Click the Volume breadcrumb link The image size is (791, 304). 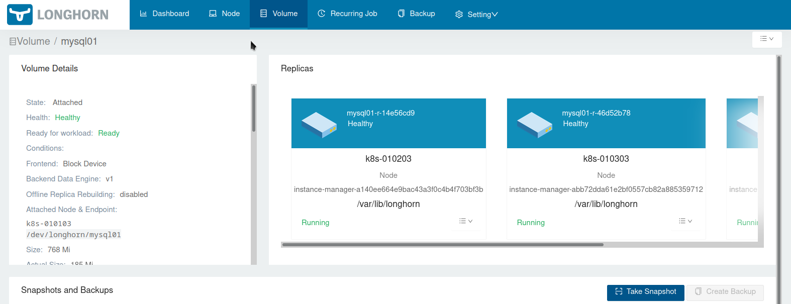[33, 41]
